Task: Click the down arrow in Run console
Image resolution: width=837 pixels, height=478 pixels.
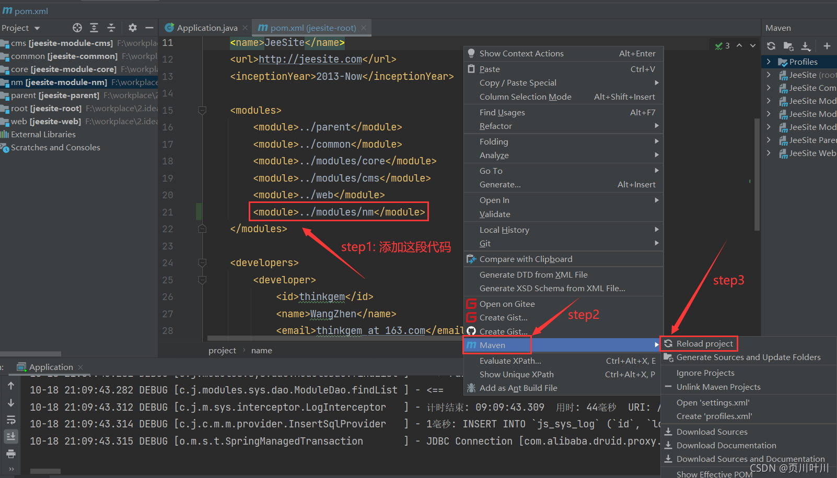Action: (11, 403)
